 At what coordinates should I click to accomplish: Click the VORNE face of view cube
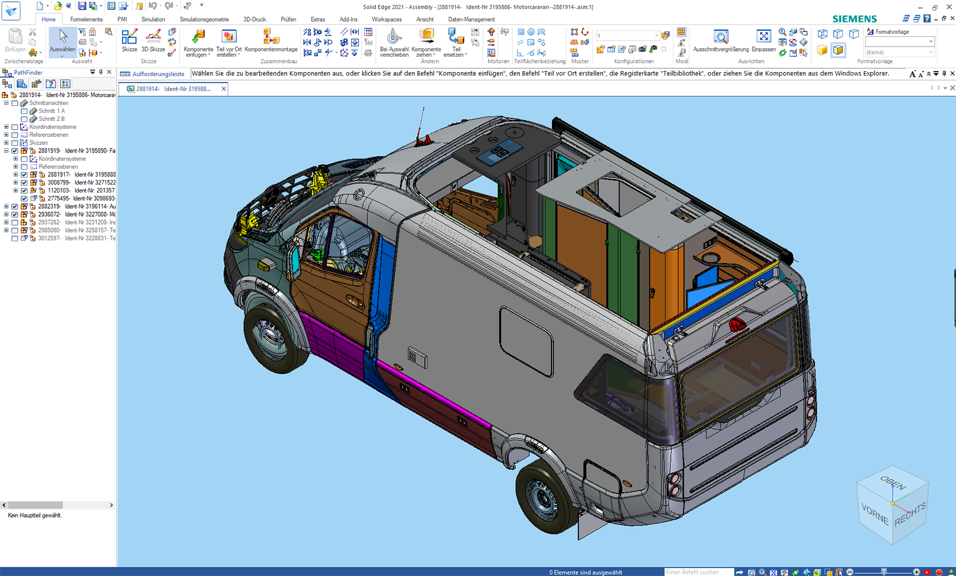pyautogui.click(x=875, y=514)
